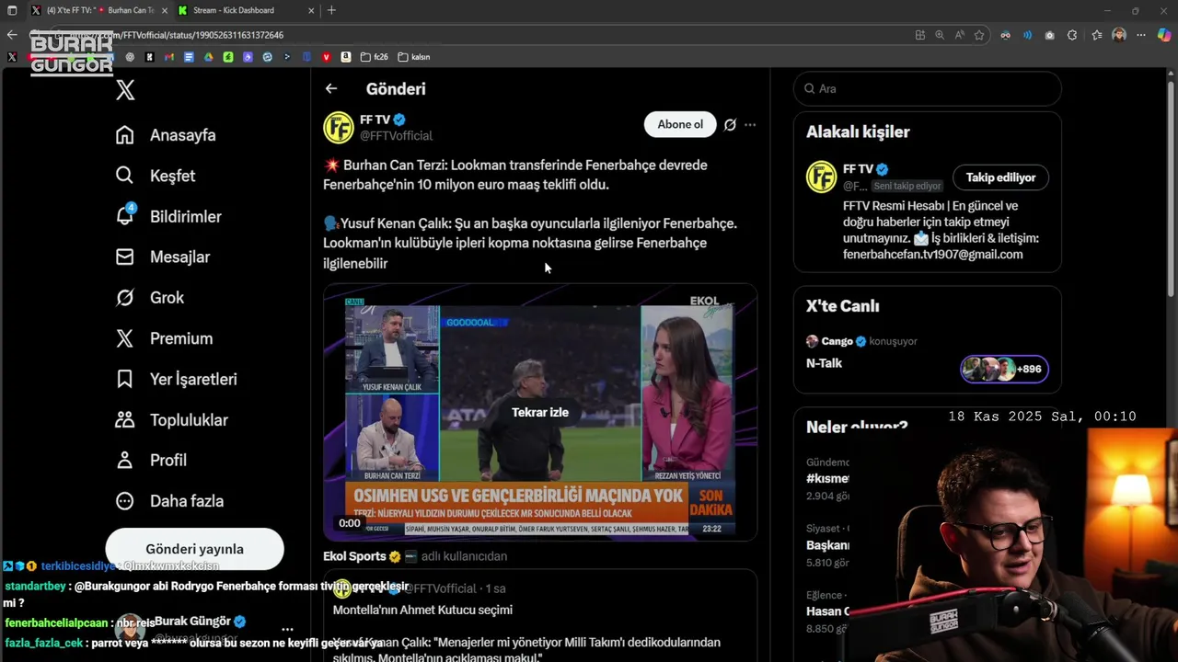1178x662 pixels.
Task: Click the embedded Ekol TV video thumbnail
Action: [x=540, y=413]
